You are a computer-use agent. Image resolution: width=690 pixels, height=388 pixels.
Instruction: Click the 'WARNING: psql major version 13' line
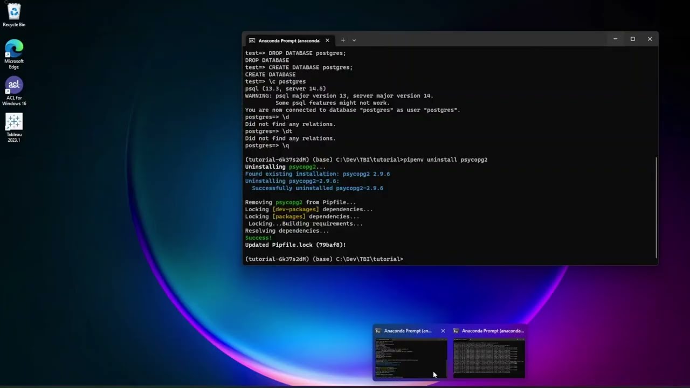pyautogui.click(x=339, y=96)
